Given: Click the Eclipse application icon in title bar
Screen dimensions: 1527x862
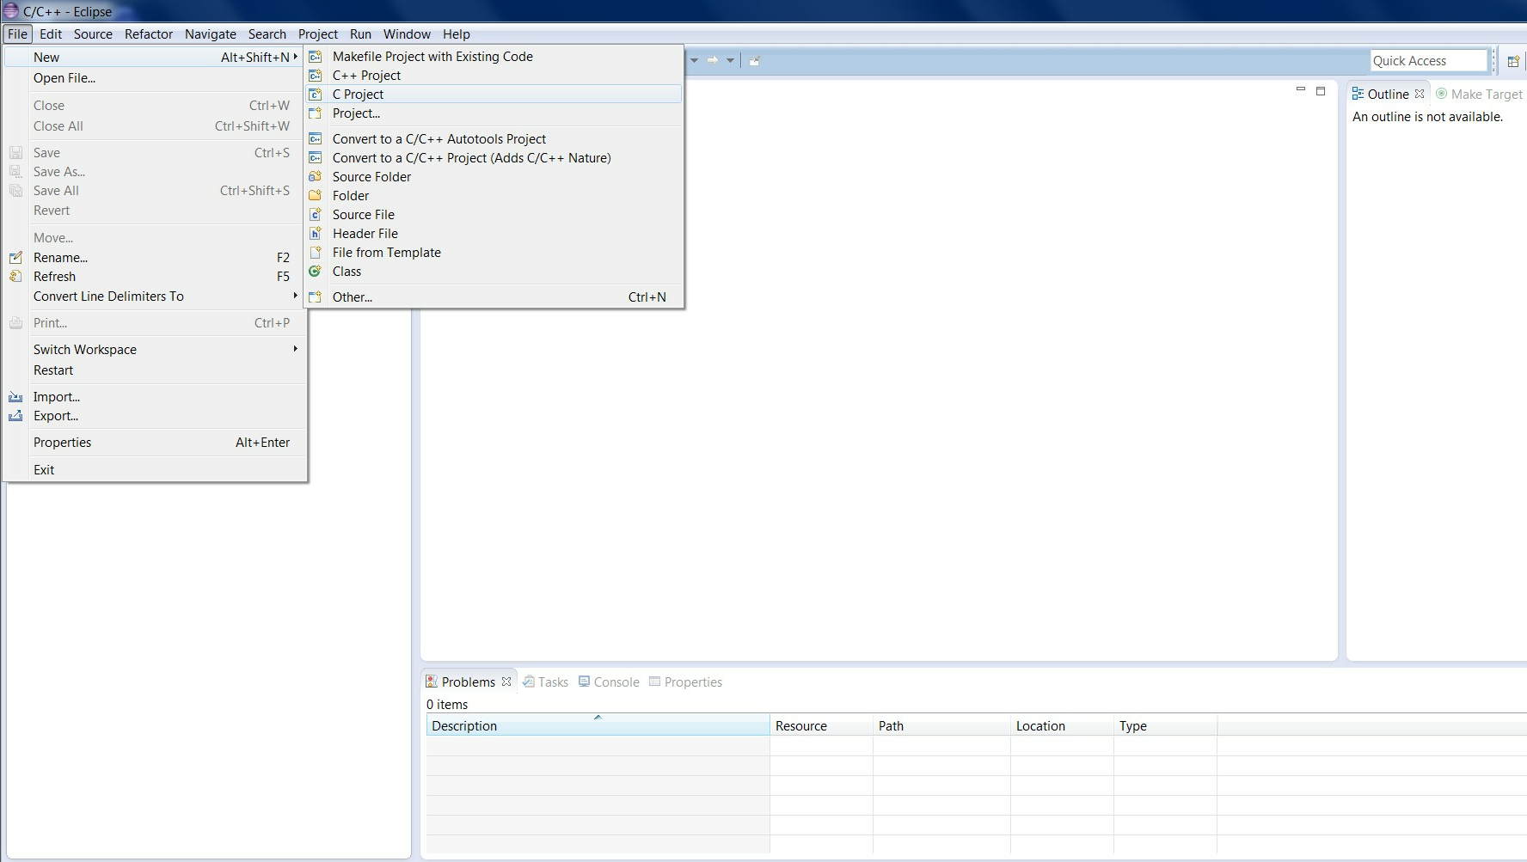Looking at the screenshot, I should (x=11, y=11).
